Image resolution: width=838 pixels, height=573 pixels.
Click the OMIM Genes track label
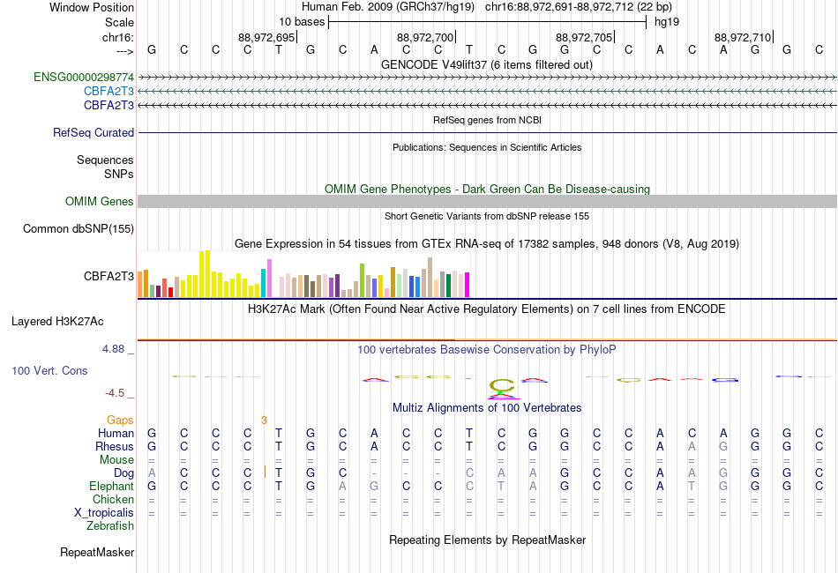[x=100, y=201]
